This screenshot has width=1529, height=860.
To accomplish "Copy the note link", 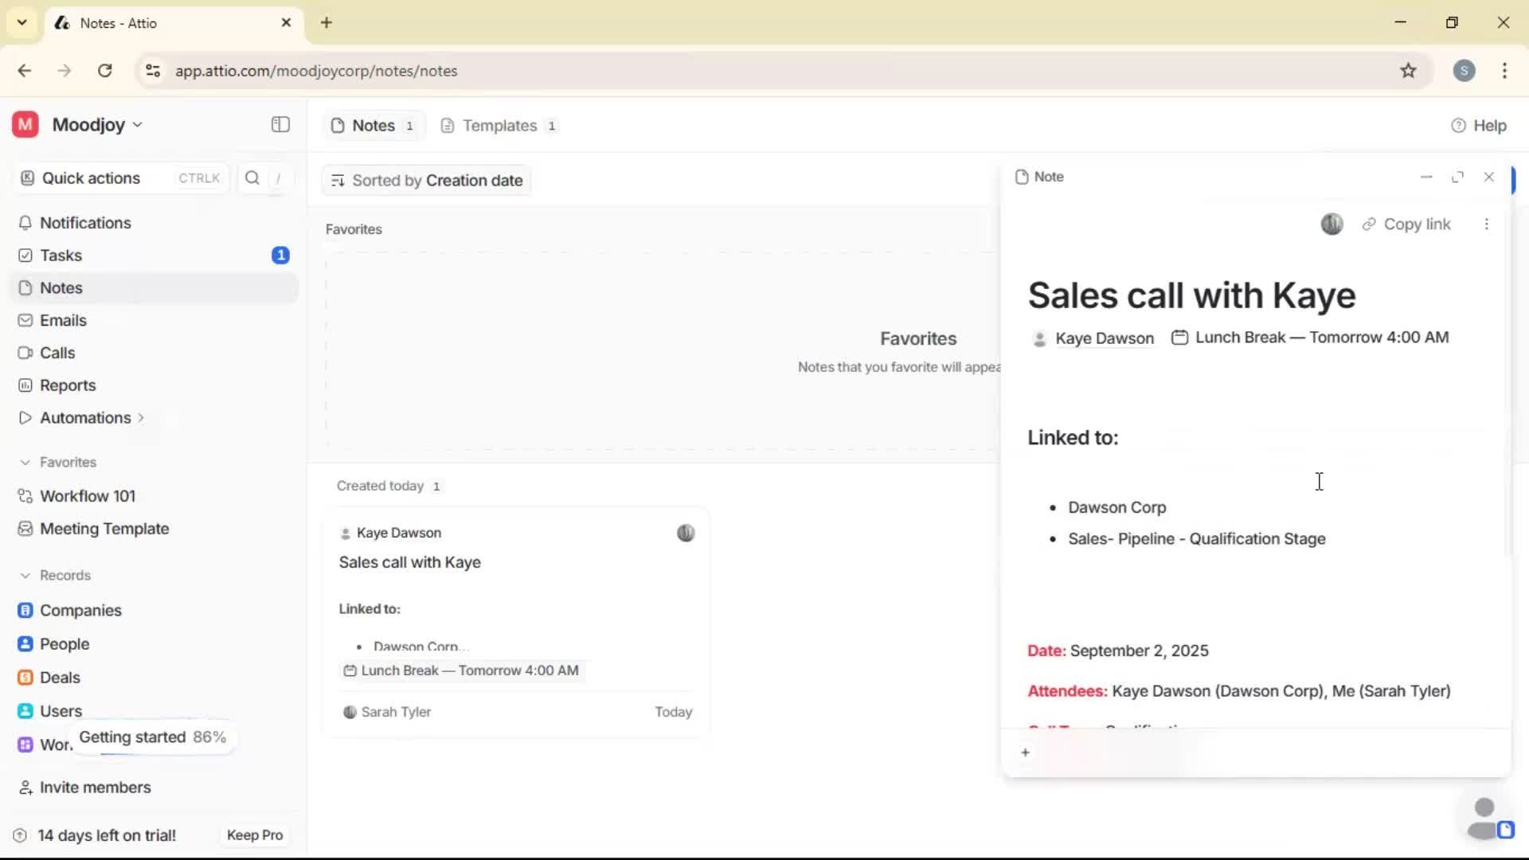I will (1407, 224).
